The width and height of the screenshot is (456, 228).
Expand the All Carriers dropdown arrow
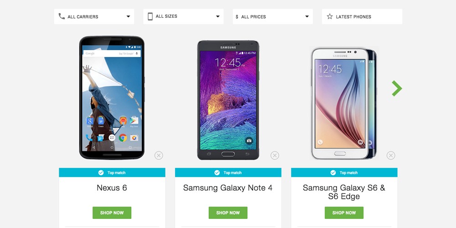[128, 16]
